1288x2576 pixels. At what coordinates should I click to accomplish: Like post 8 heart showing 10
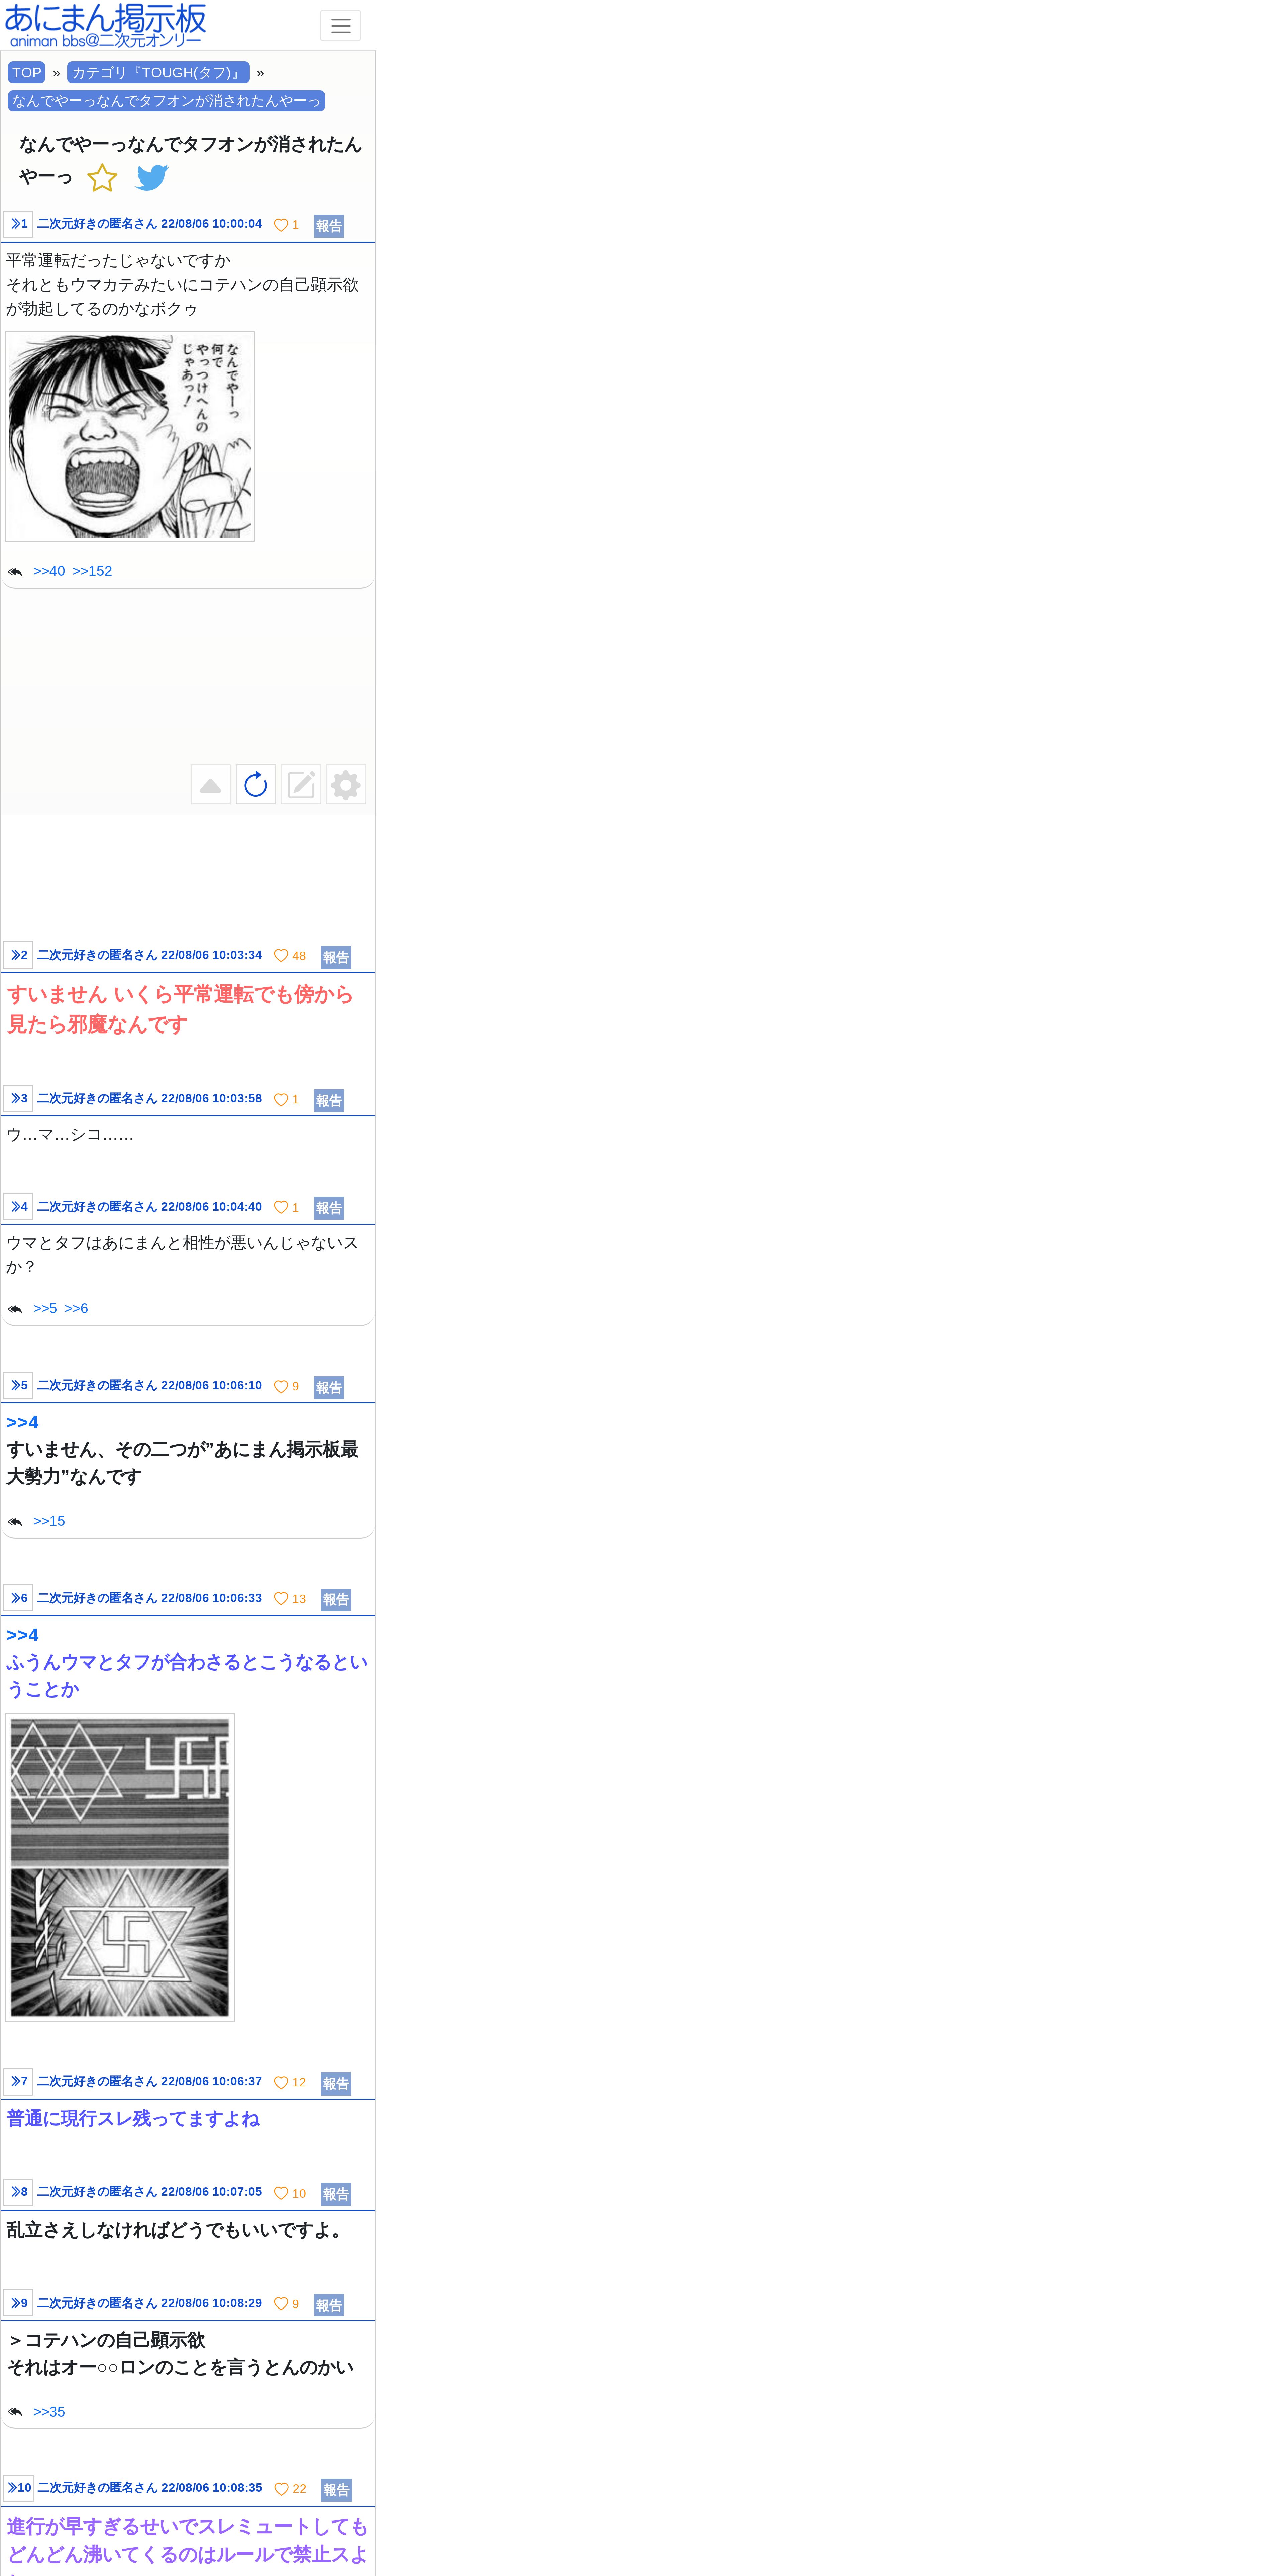point(281,2194)
